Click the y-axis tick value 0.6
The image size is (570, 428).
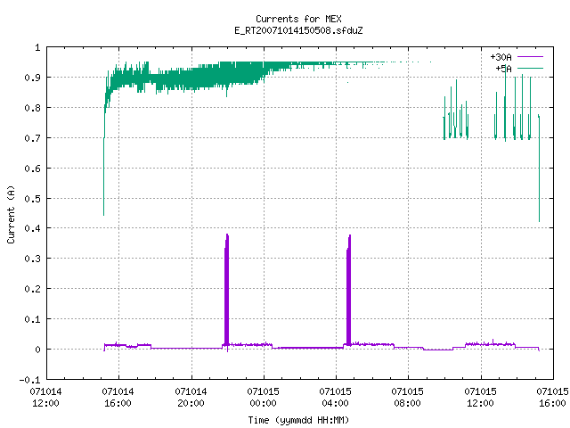click(x=32, y=169)
